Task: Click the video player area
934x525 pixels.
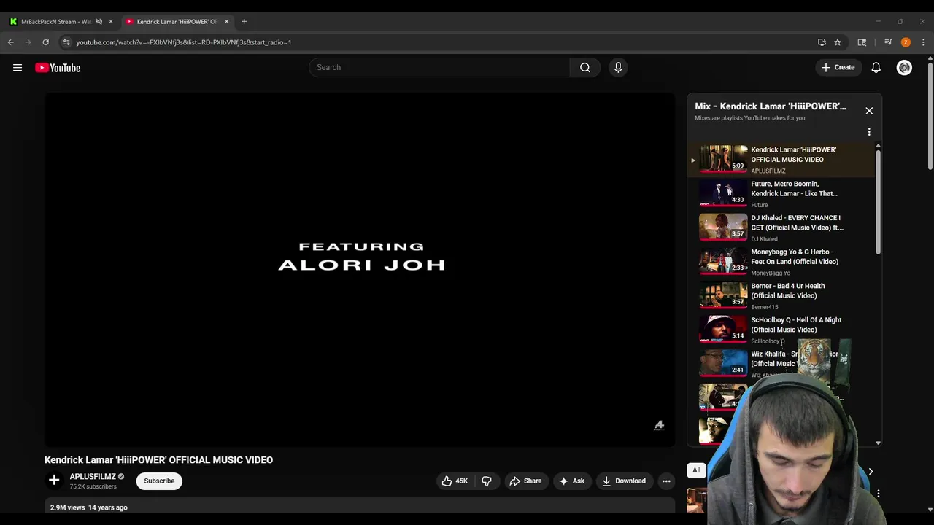Action: pyautogui.click(x=360, y=270)
